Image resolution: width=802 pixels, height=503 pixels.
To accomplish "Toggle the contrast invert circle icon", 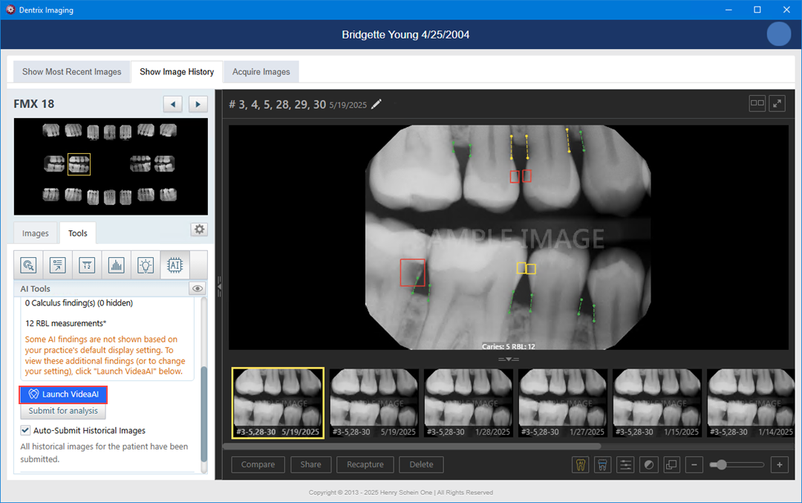I will [648, 464].
